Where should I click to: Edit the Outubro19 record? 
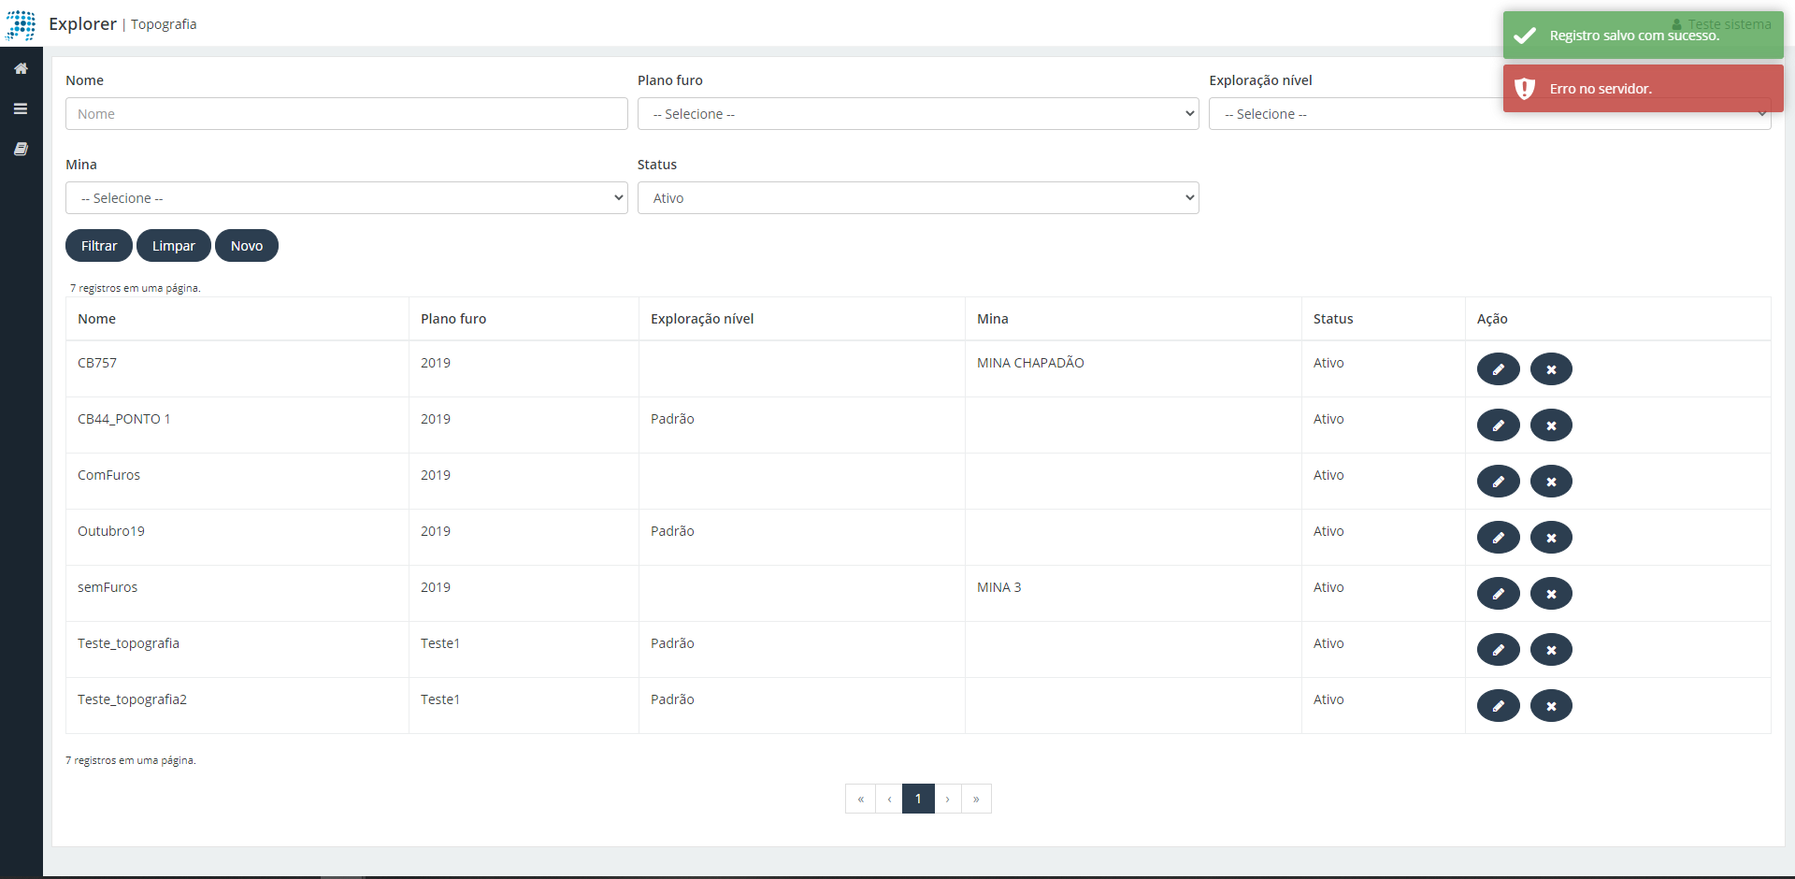(1498, 538)
